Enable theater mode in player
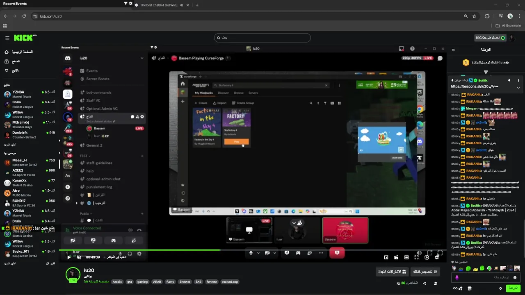 (x=406, y=257)
